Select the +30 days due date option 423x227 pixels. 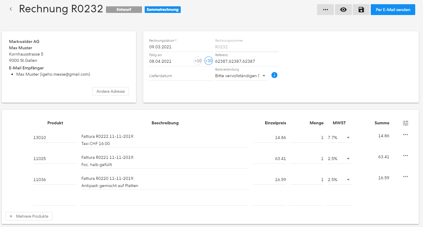pos(209,61)
